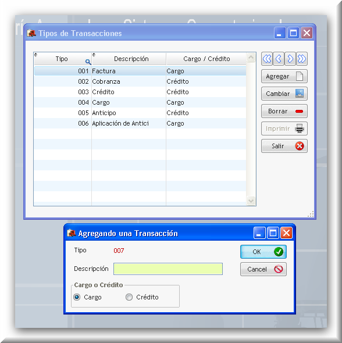Sort by the Descripción column header

pos(129,59)
